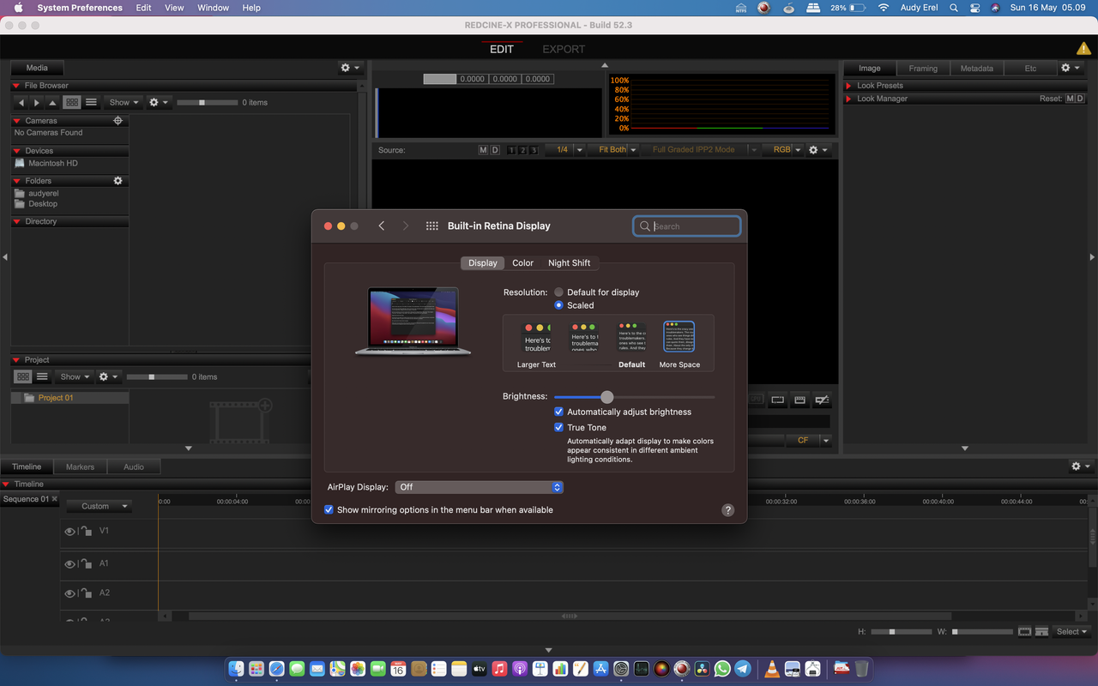Select the Scaled resolution radio button
1098x686 pixels.
pyautogui.click(x=559, y=305)
